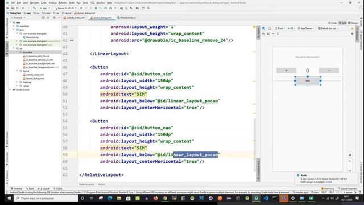Viewport: 364px width, 205px height.
Task: Select ic_baseline_remove_24.xml in project tree
Action: point(38,60)
